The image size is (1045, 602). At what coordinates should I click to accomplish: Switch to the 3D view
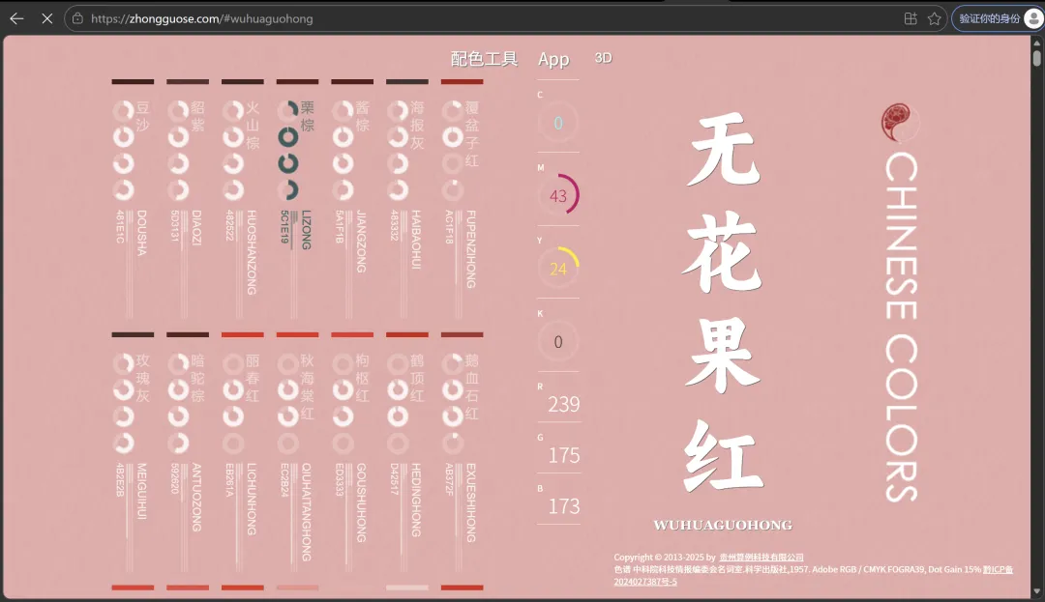point(603,58)
